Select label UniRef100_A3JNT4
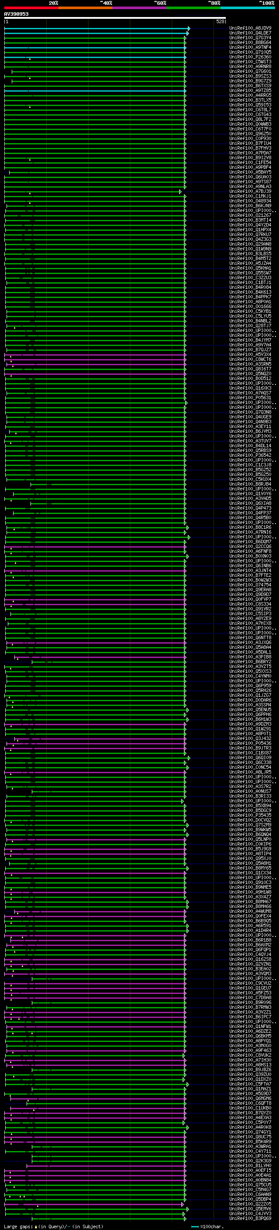This screenshot has height=1230, width=279. (250, 571)
